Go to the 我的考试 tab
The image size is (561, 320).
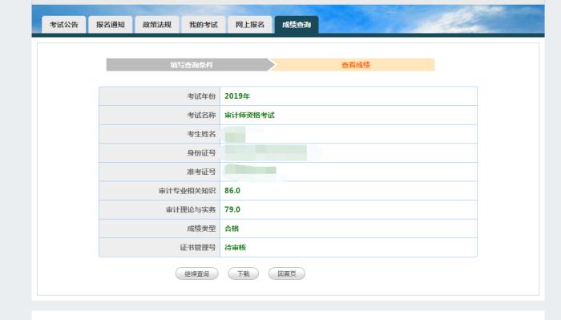point(204,25)
